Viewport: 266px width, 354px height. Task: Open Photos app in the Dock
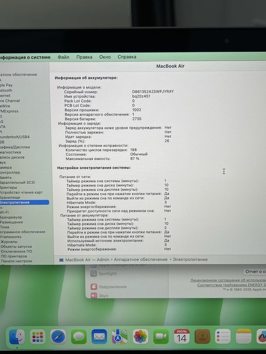pos(140,337)
